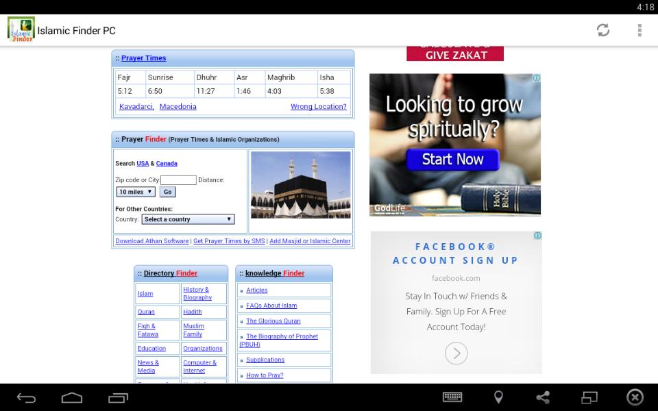Open the Fiqh & Fatawa directory link
658x411 pixels.
[x=148, y=330]
